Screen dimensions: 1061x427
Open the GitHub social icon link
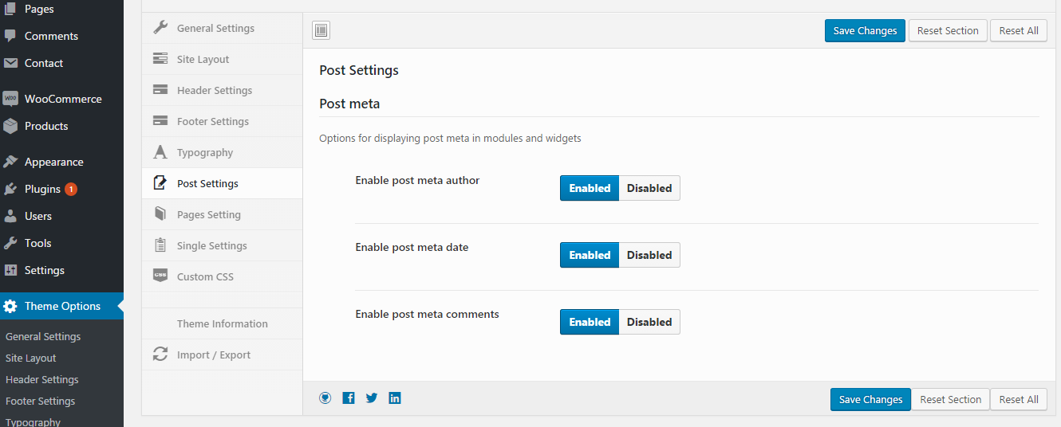click(x=325, y=398)
